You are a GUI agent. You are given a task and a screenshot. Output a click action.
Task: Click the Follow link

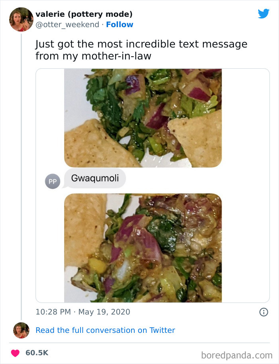coord(120,25)
